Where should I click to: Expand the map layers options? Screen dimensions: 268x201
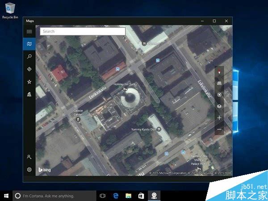point(219,106)
